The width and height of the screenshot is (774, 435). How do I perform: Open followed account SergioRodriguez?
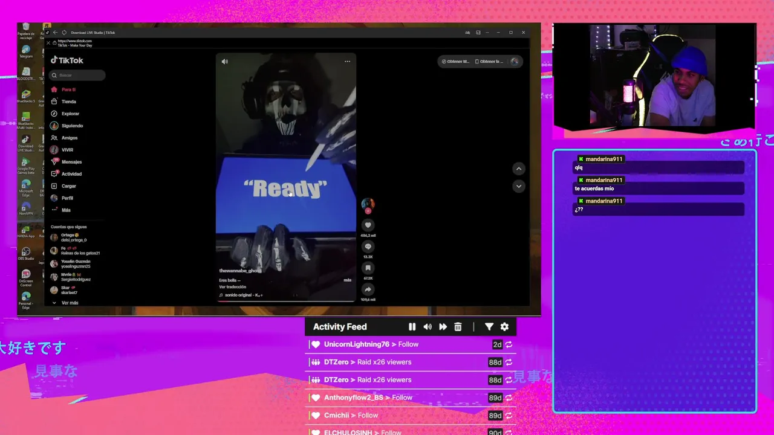(71, 277)
